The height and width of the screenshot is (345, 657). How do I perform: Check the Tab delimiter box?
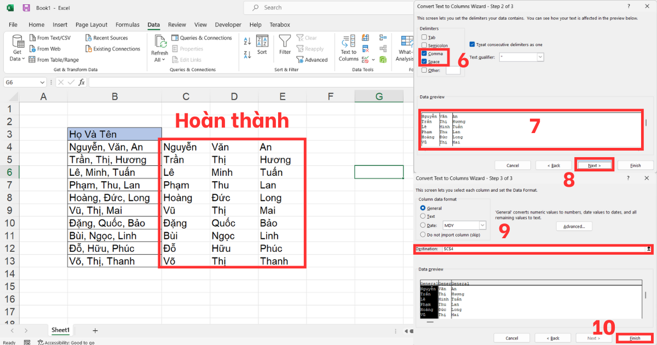[x=424, y=37]
